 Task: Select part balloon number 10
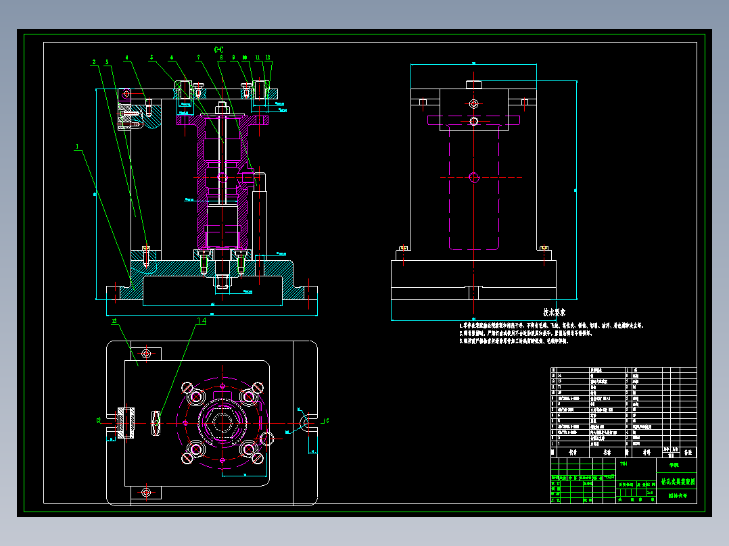click(245, 57)
